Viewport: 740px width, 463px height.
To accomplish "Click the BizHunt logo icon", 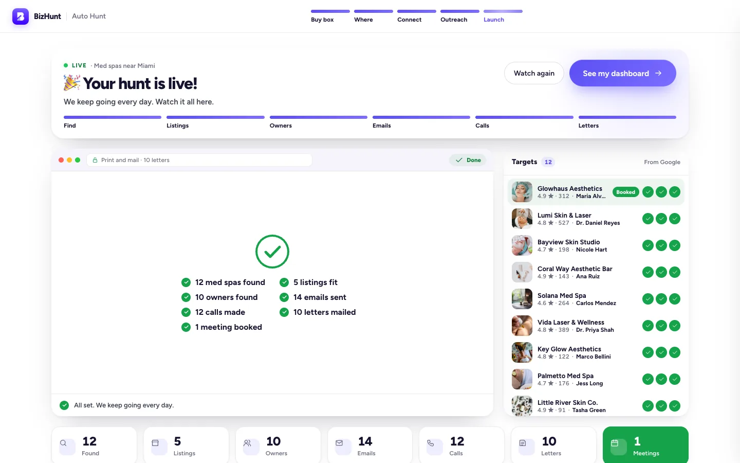I will point(21,16).
